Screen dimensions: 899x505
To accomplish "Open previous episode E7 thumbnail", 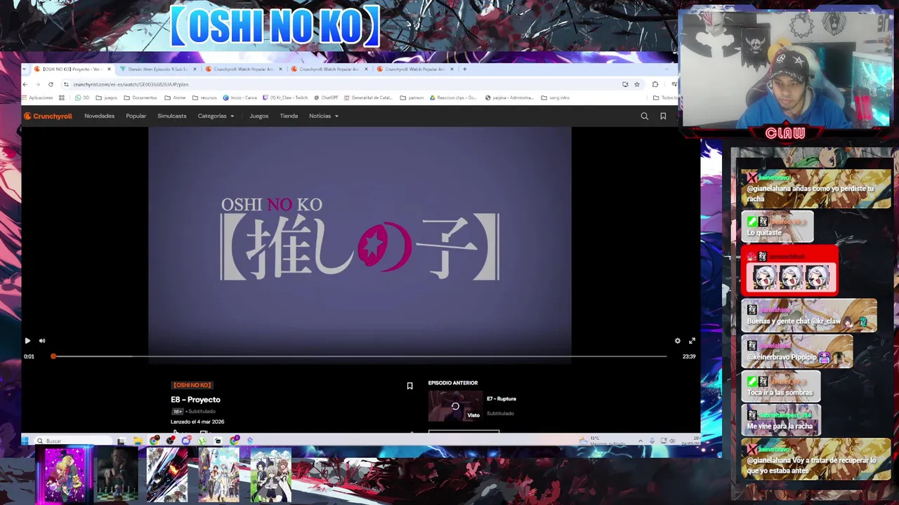I will 455,406.
